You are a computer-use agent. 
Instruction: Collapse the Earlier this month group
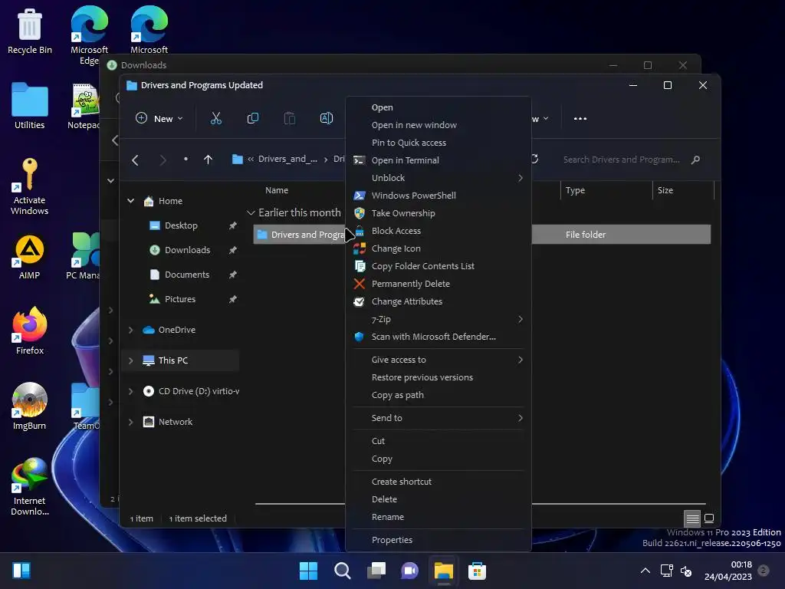[251, 213]
